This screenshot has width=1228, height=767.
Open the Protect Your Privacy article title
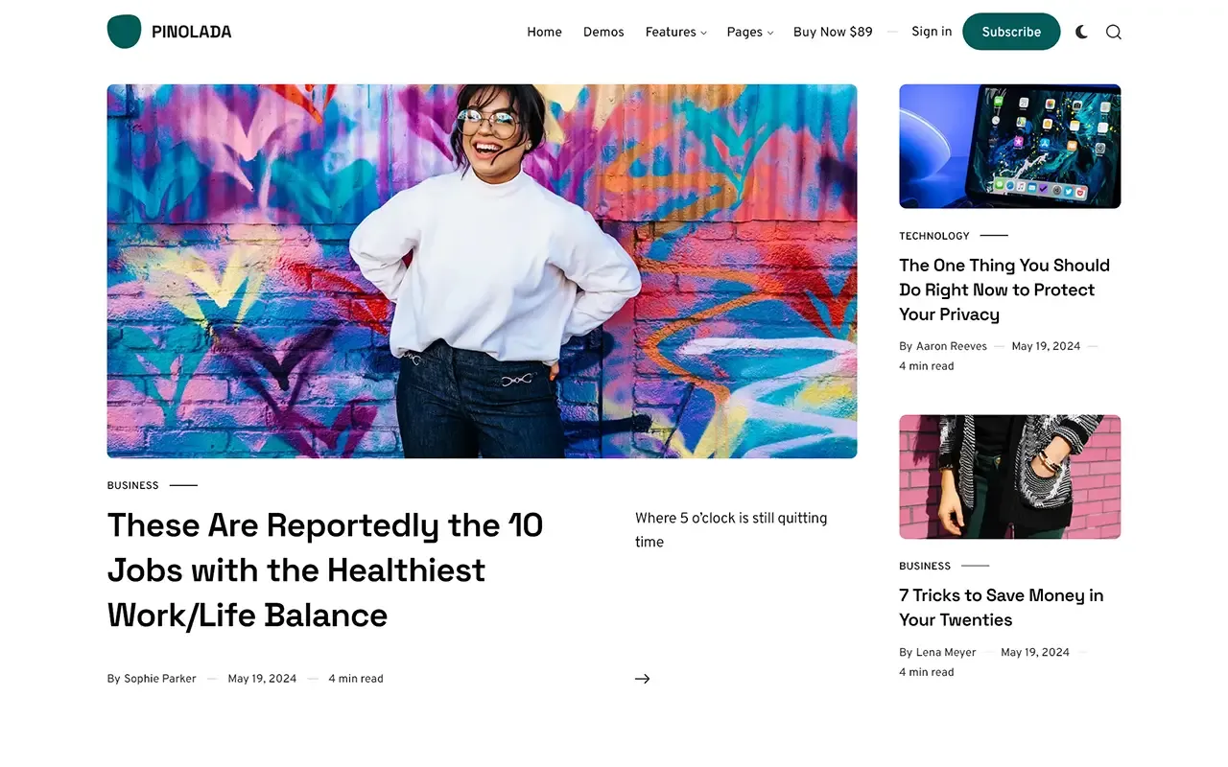pyautogui.click(x=1004, y=290)
